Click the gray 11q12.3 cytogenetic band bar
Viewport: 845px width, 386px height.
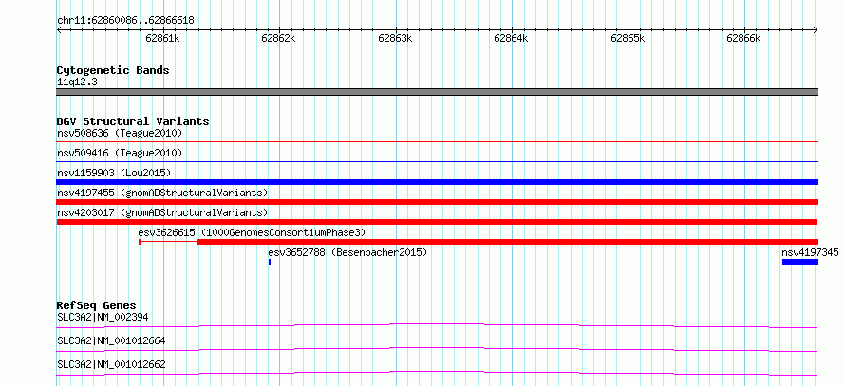pos(437,92)
